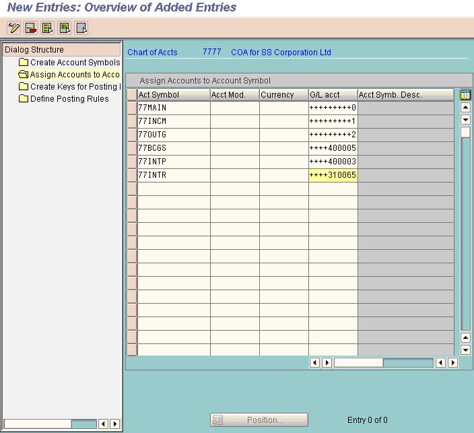Image resolution: width=474 pixels, height=433 pixels.
Task: Click the 77OUTG account symbol cell
Action: point(174,135)
